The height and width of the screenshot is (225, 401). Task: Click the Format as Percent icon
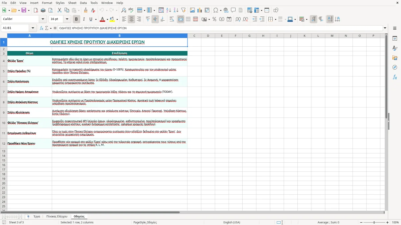pos(214,19)
